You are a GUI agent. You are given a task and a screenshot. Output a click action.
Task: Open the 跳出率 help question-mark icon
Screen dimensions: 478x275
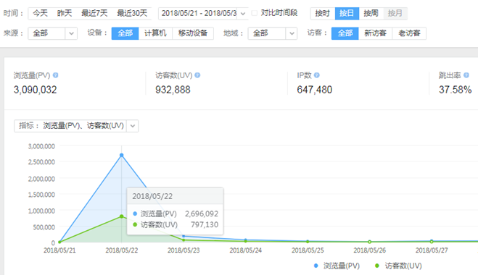pos(466,75)
